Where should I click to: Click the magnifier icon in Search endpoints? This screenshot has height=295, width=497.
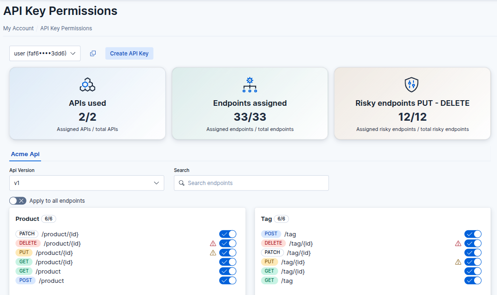click(x=182, y=183)
